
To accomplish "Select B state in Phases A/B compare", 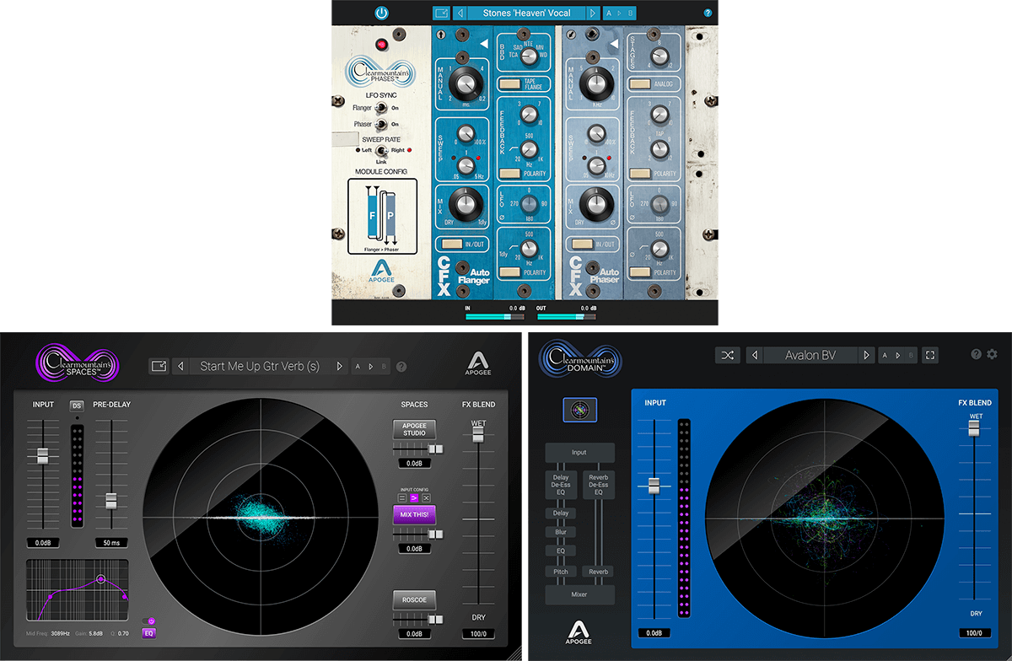I will (x=631, y=13).
